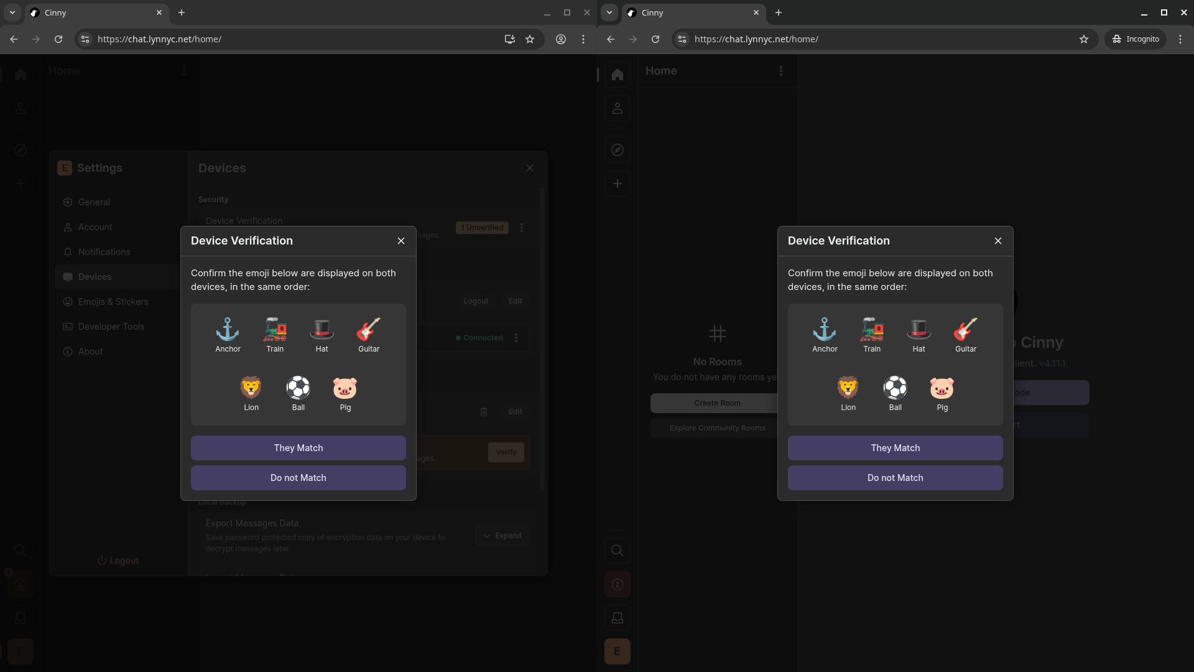Open the E user avatar in Incognito sidebar

tap(618, 651)
